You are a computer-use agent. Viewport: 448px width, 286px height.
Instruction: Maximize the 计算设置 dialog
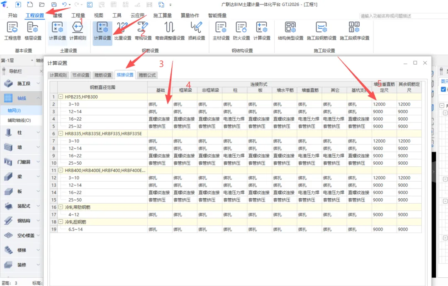(415, 63)
